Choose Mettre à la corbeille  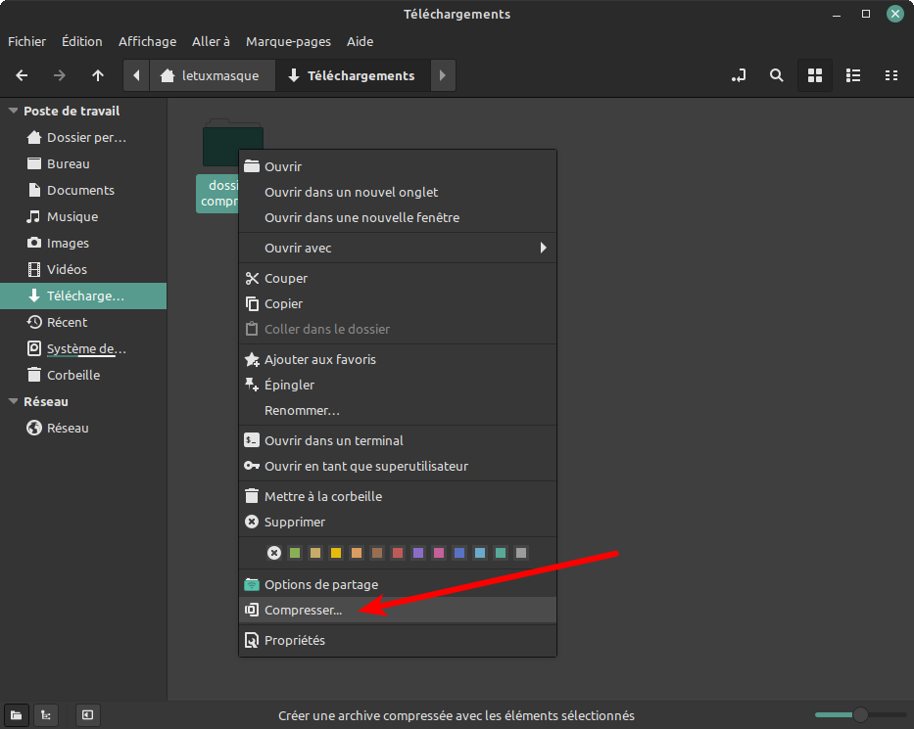(x=398, y=497)
